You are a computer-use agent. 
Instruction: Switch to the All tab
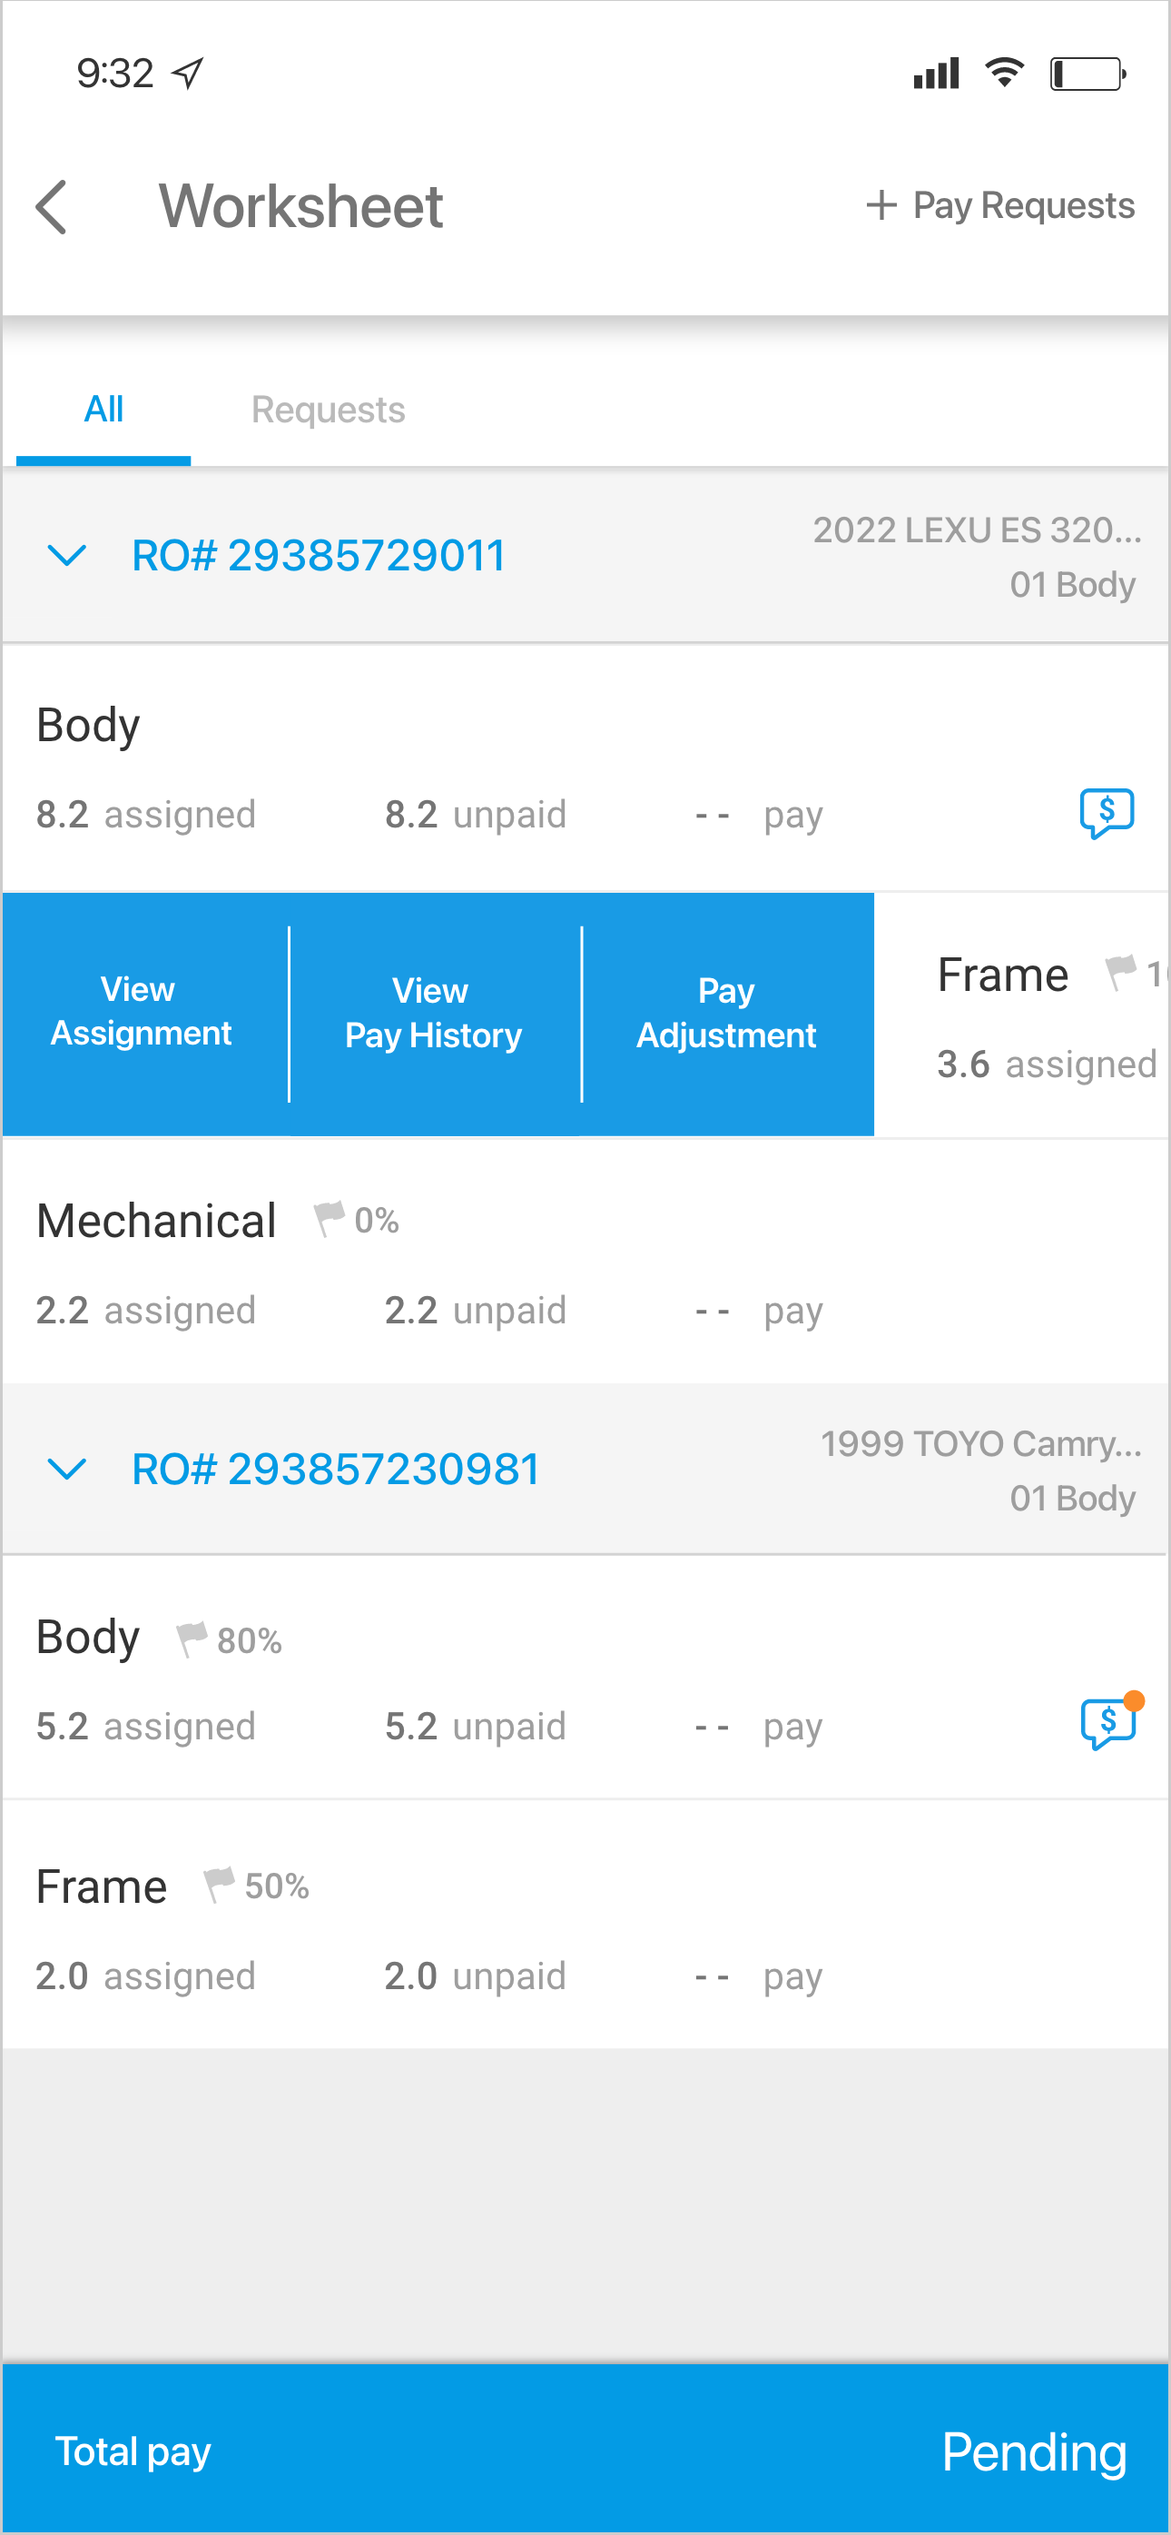pos(103,410)
